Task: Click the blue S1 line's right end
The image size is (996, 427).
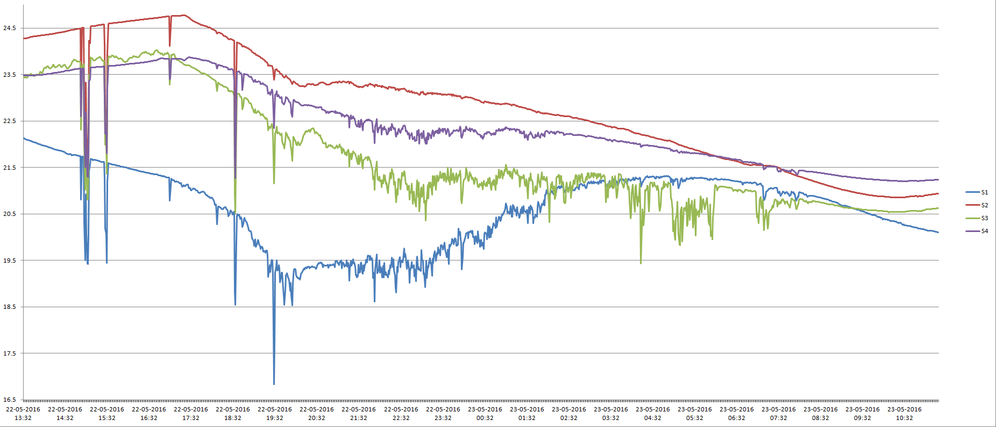Action: (x=938, y=232)
